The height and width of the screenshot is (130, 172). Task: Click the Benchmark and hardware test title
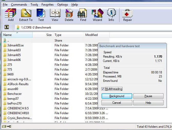(119, 46)
